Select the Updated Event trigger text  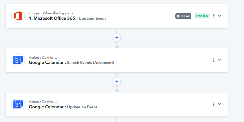point(92,18)
